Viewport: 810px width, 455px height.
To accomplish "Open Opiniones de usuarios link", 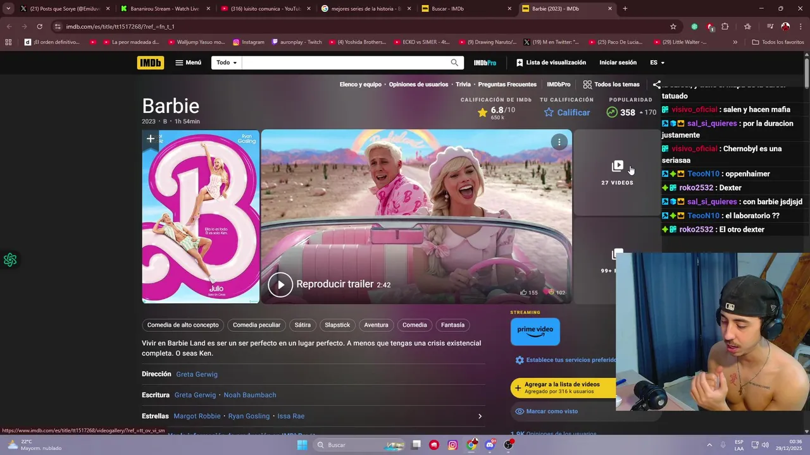I will click(x=418, y=85).
